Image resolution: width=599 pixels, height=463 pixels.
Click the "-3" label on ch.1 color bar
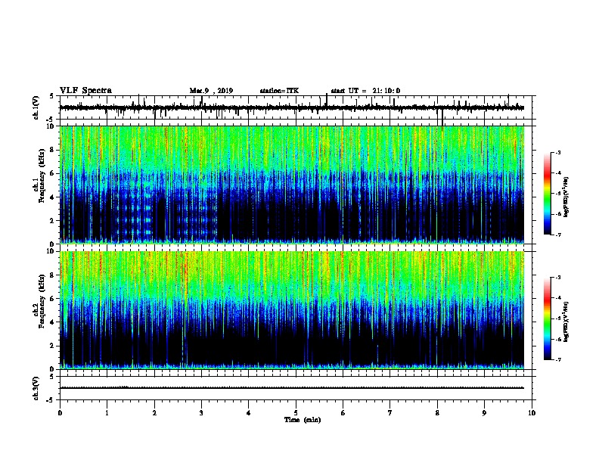tap(558, 152)
